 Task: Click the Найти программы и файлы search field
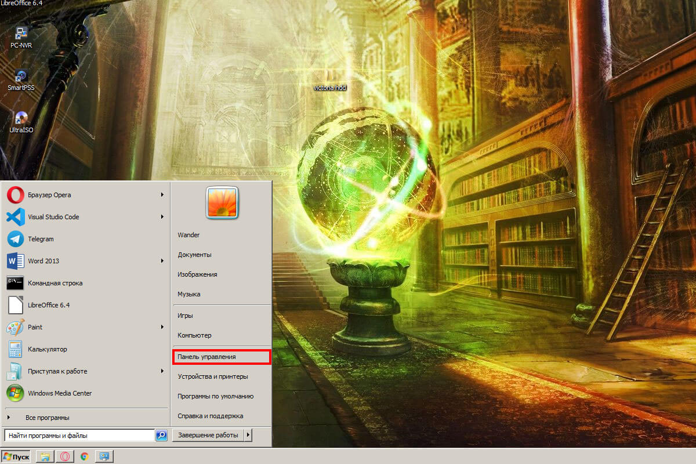(79, 435)
